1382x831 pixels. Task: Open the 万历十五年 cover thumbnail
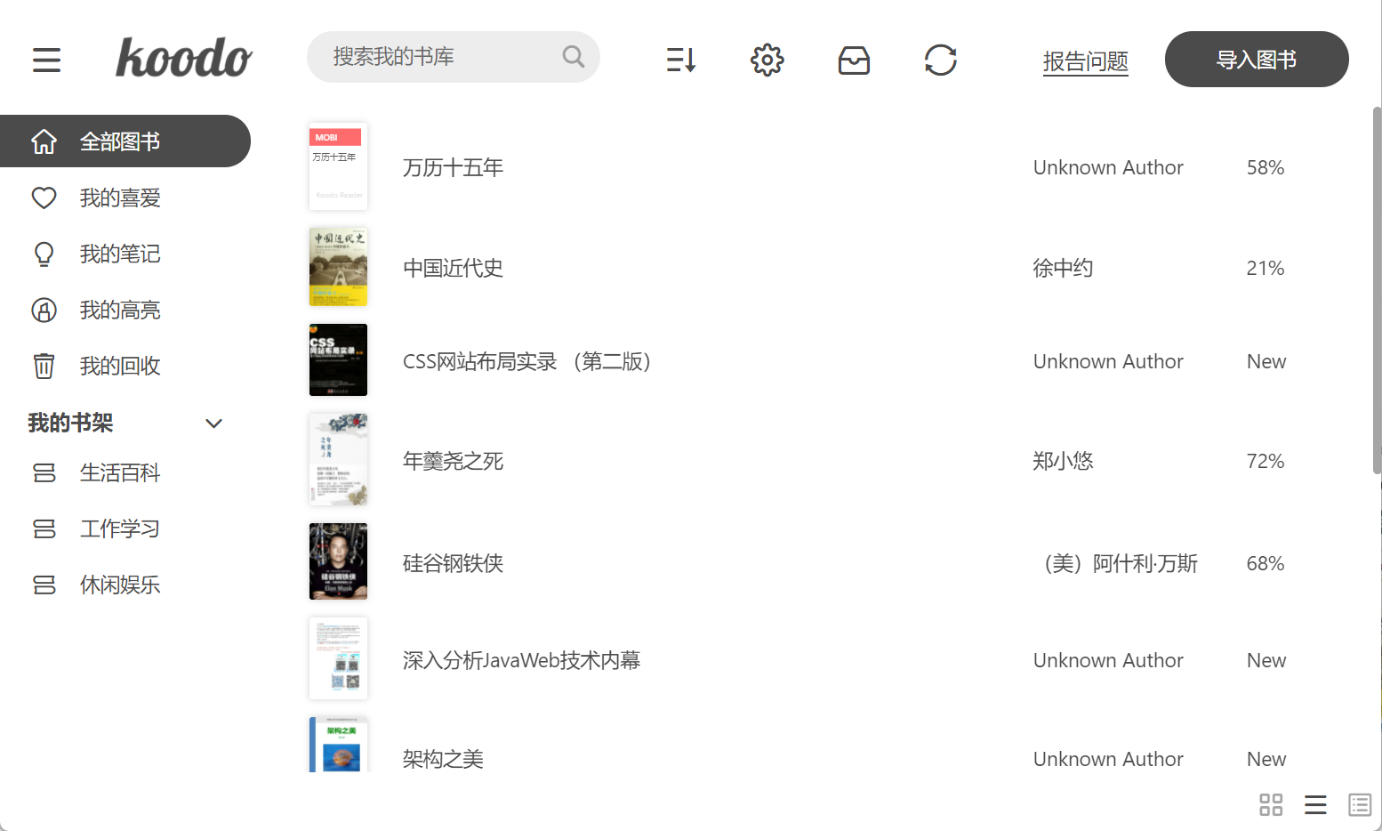pos(338,166)
